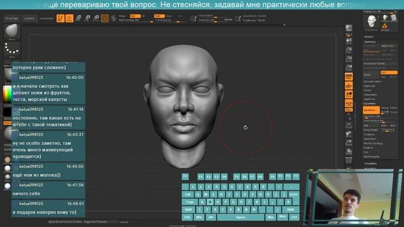
Task: Select the Move transform icon in top shelf
Action: [x=78, y=18]
